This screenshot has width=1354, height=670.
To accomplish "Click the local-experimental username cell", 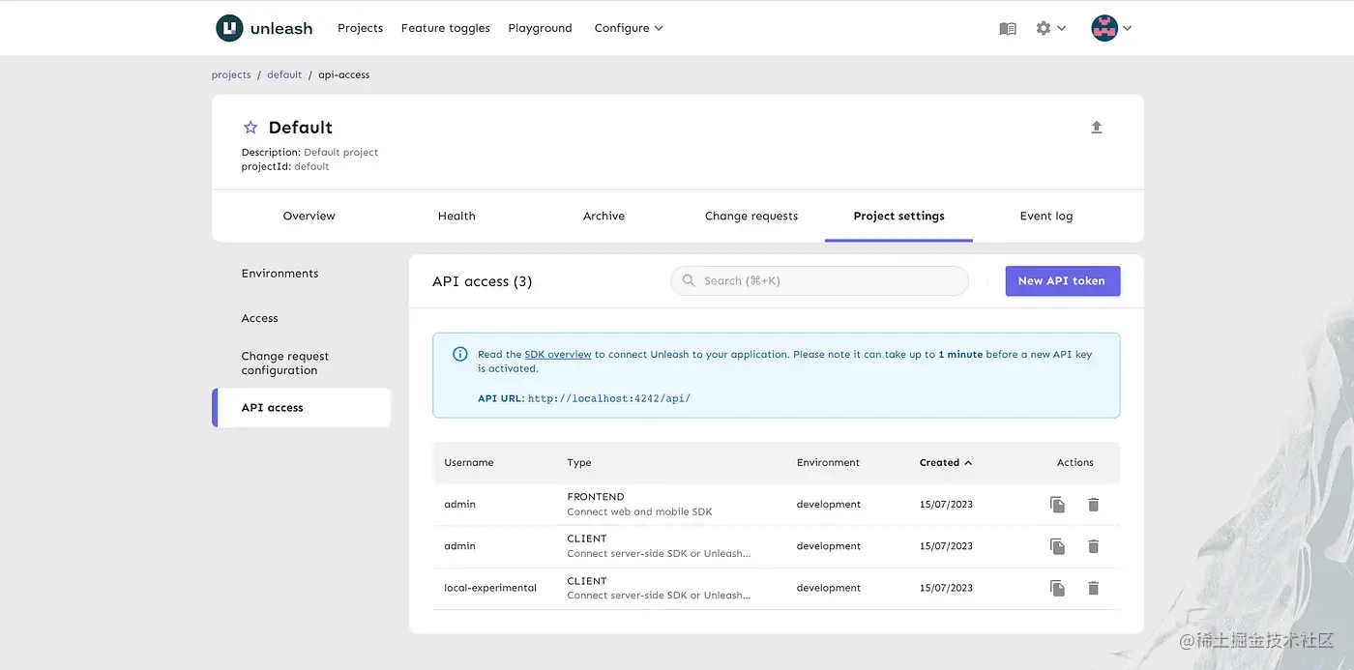I will (x=490, y=588).
